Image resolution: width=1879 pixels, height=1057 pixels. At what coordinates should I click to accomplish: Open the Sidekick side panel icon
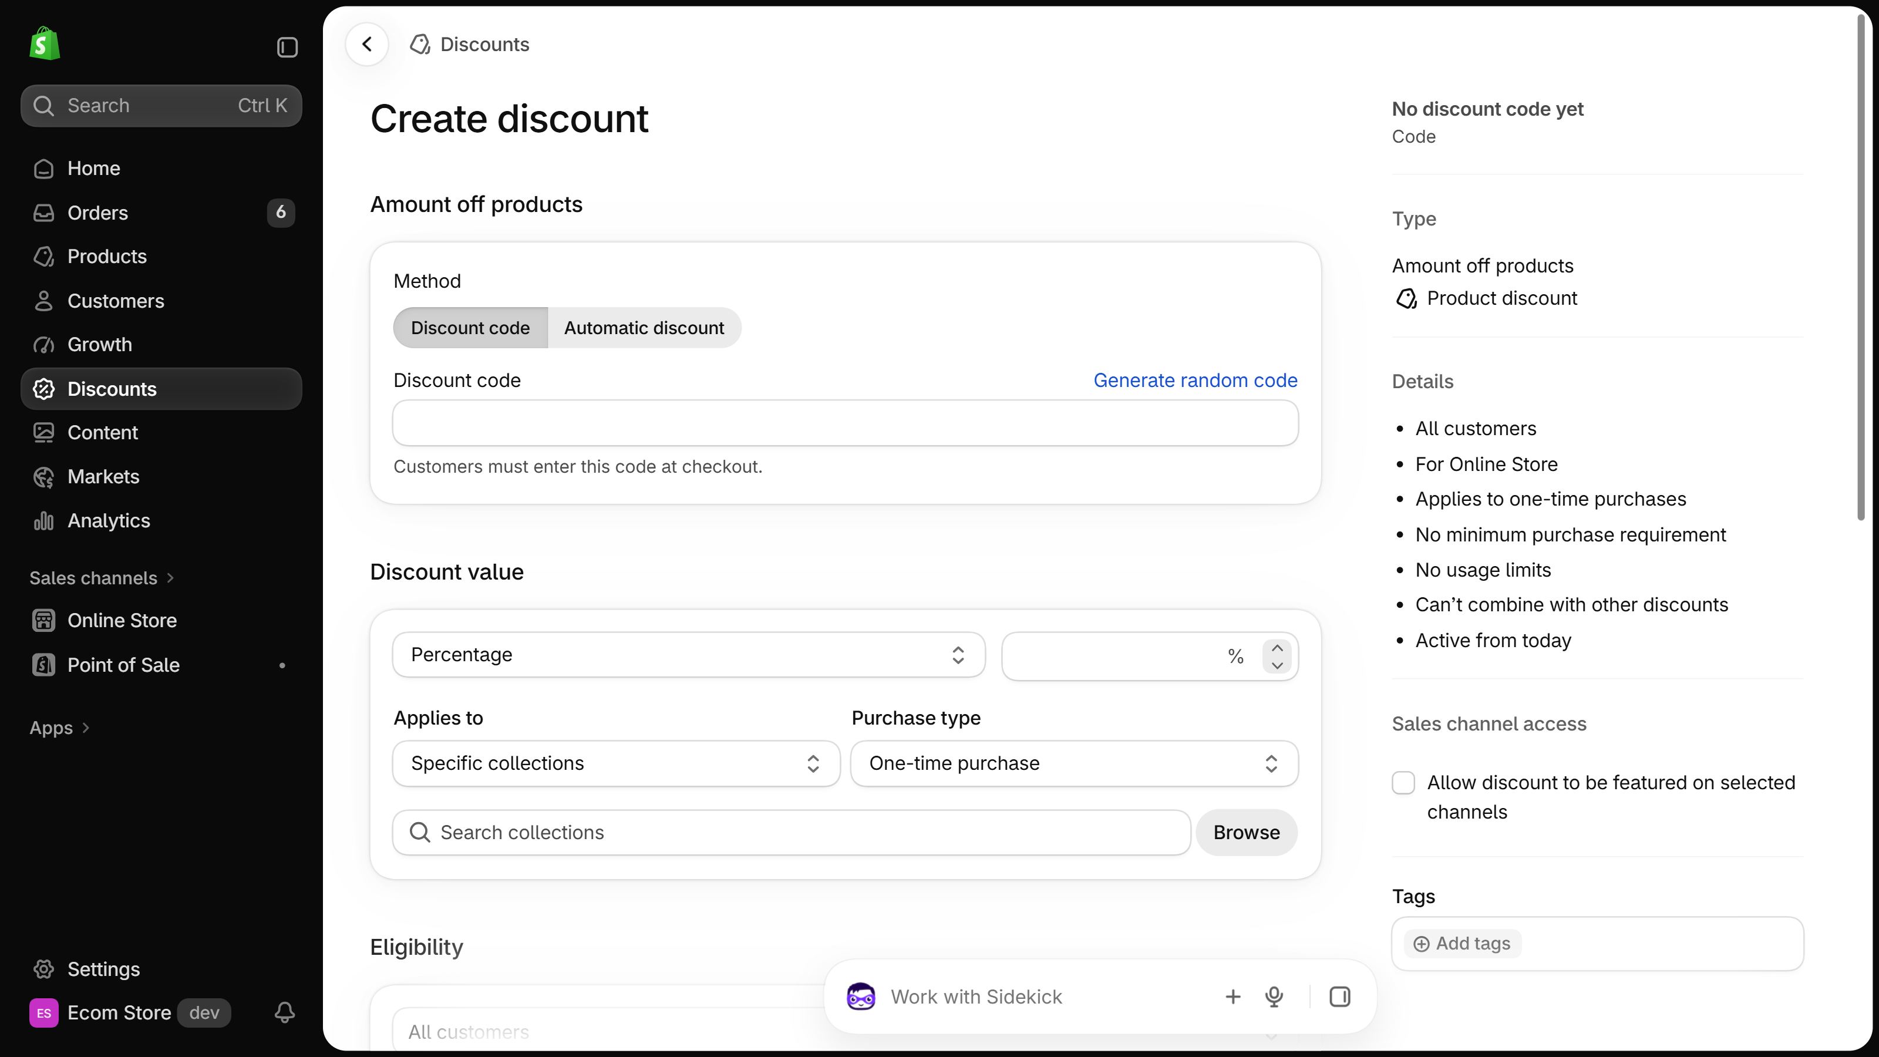pyautogui.click(x=1340, y=997)
